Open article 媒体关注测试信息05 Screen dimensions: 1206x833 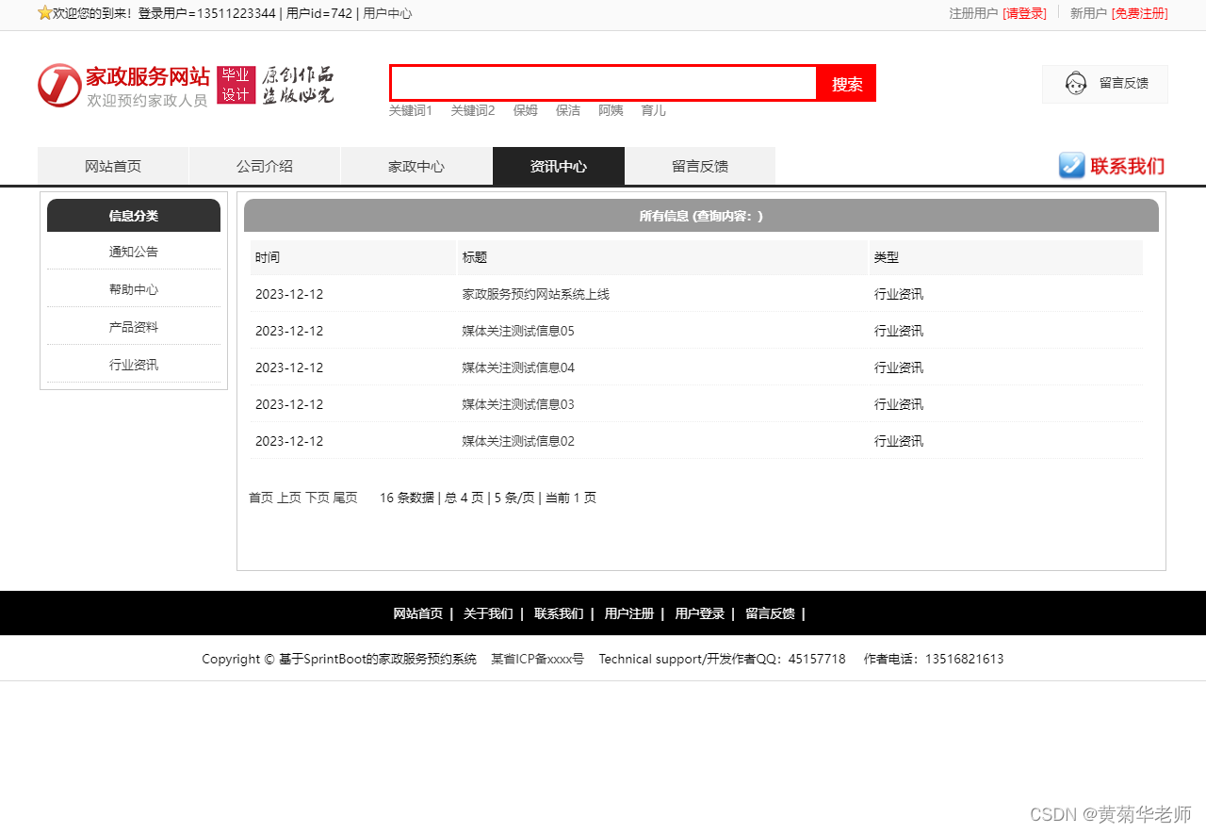518,331
